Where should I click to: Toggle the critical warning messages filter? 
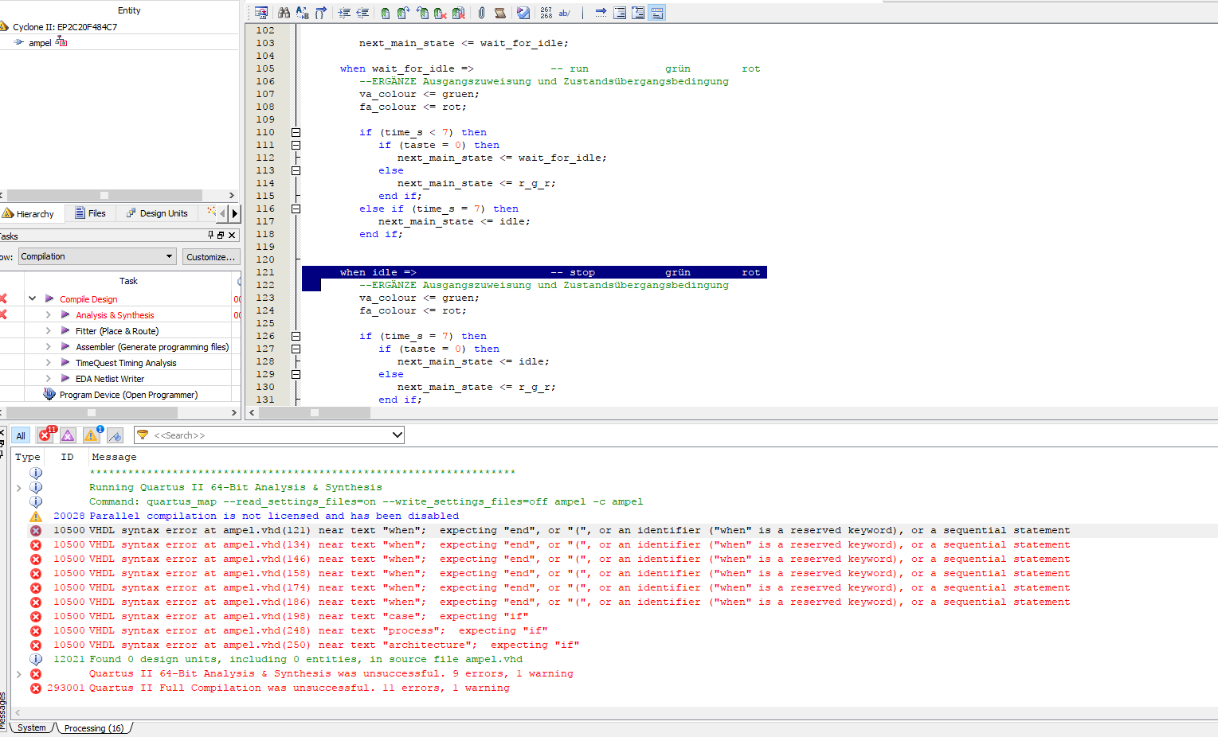[68, 435]
